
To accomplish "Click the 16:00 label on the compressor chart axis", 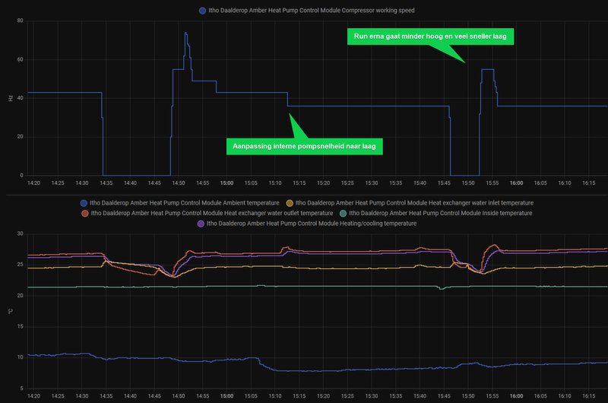I will 516,183.
